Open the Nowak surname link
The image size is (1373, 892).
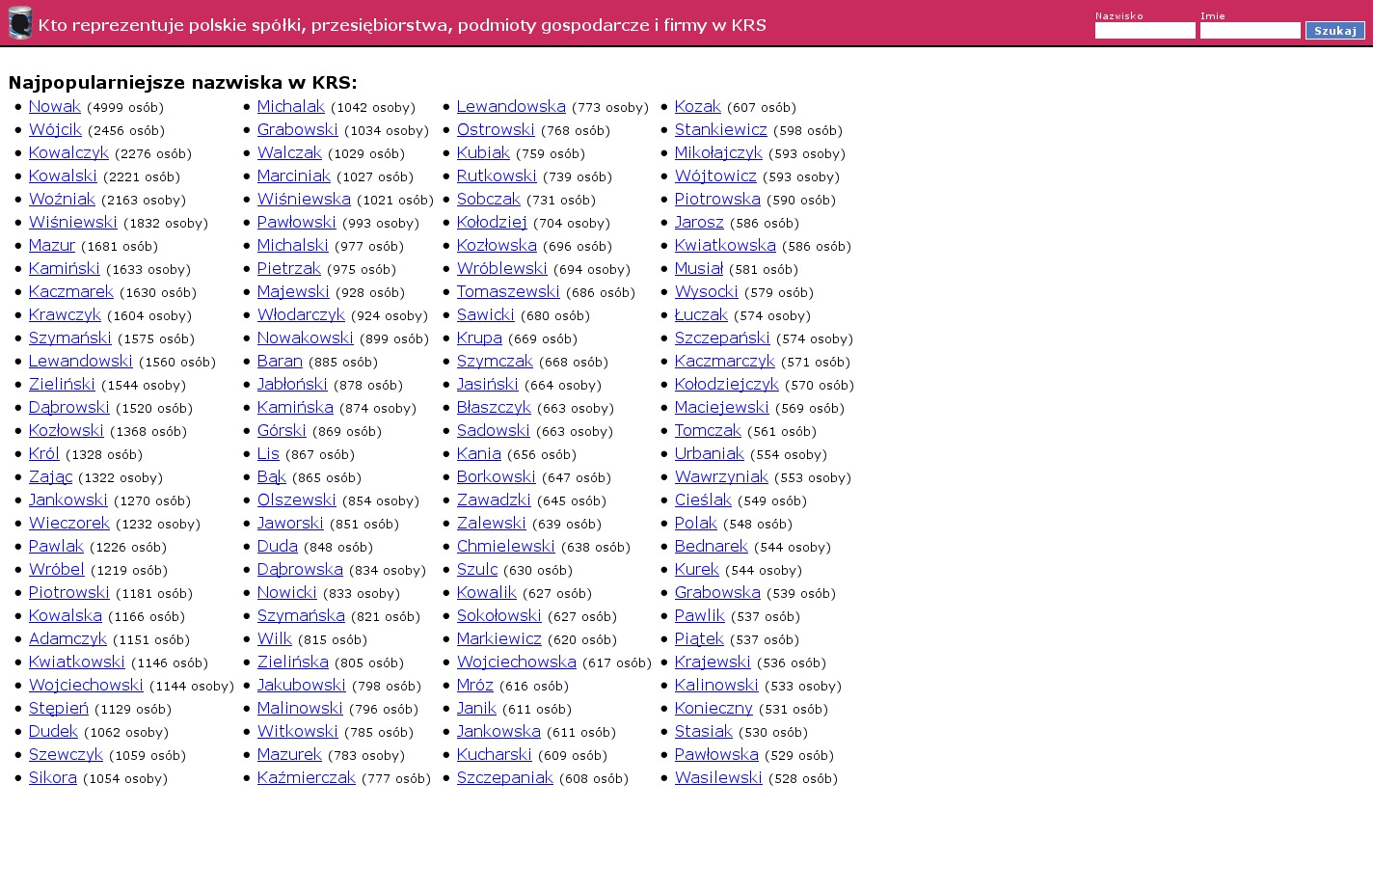pos(55,107)
